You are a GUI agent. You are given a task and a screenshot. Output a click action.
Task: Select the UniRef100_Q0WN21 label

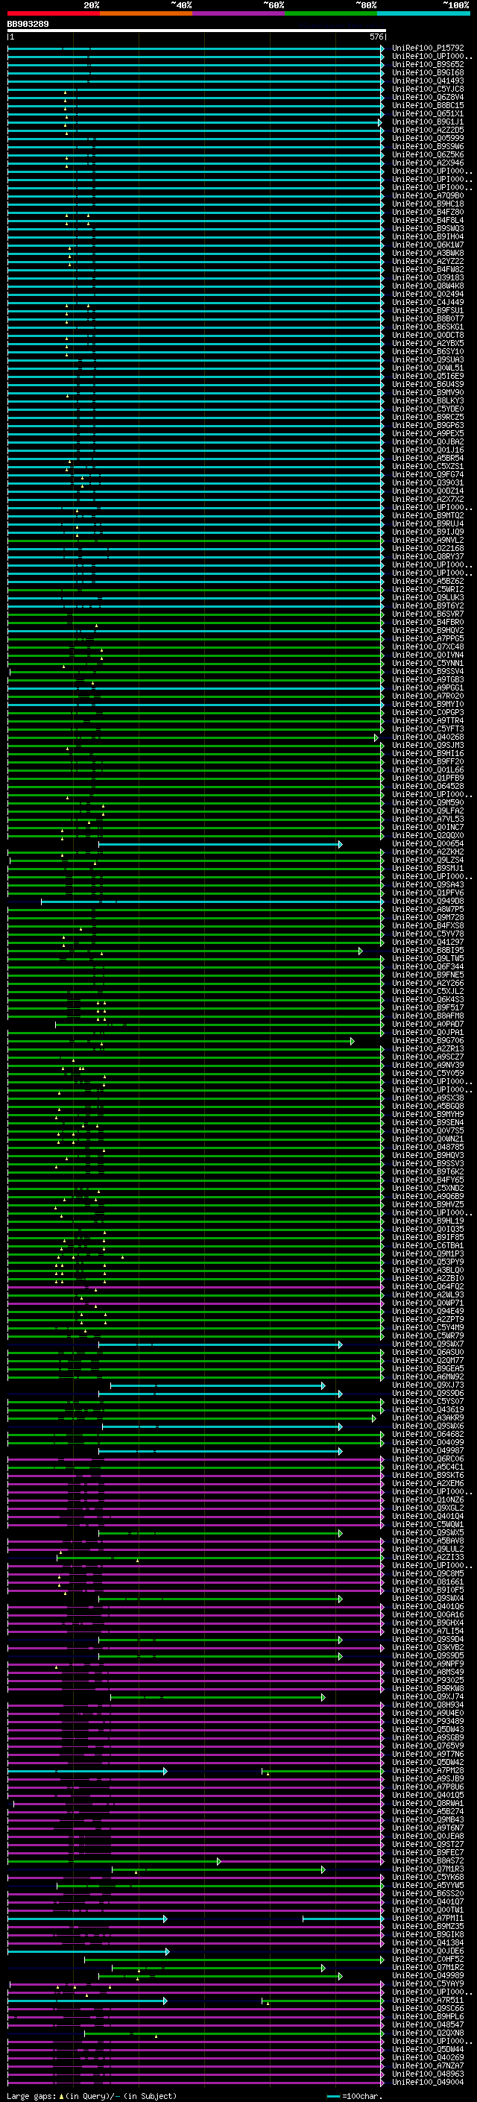(x=428, y=1139)
